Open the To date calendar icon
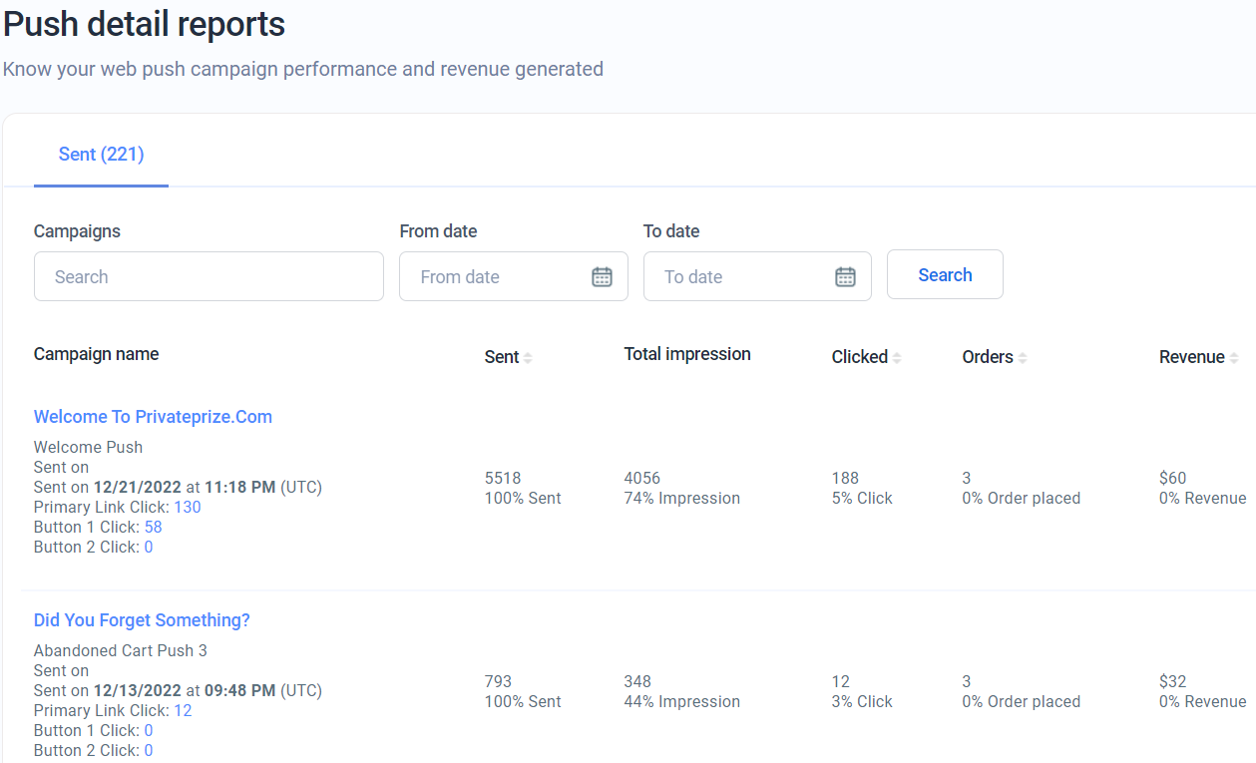1256x763 pixels. tap(845, 277)
